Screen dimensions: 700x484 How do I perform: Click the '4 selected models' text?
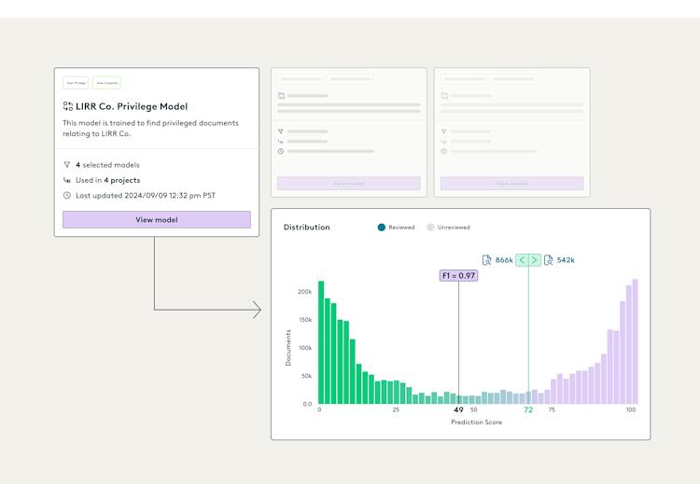107,165
